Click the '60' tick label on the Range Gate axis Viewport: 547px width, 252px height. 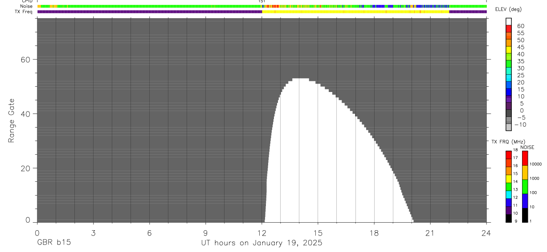pos(25,60)
